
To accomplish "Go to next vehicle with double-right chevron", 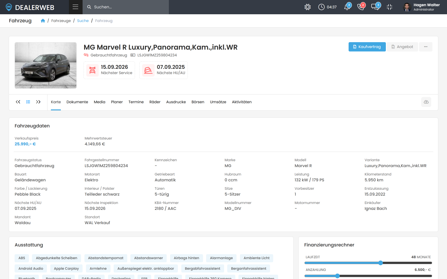I will click(38, 102).
